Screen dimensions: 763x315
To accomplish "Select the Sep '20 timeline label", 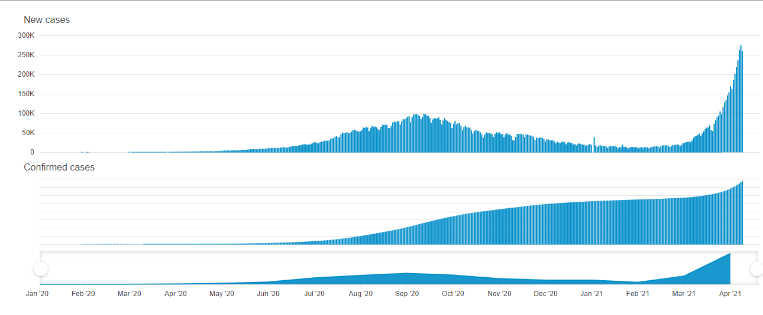I will coord(406,294).
